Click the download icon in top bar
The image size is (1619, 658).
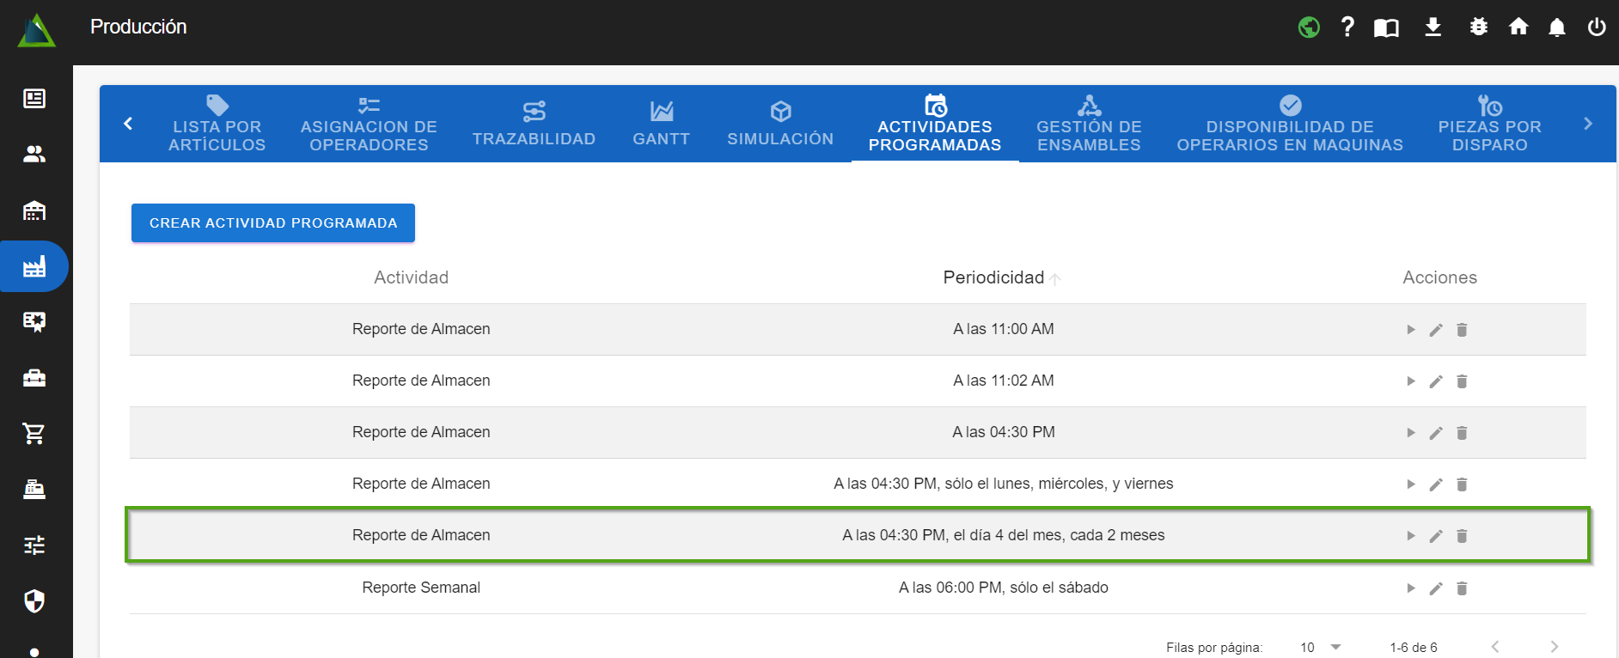pos(1433,27)
